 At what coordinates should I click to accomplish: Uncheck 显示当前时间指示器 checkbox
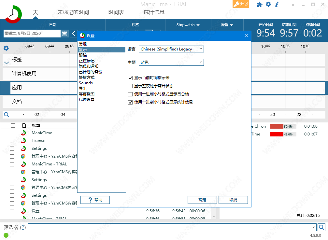[130, 78]
